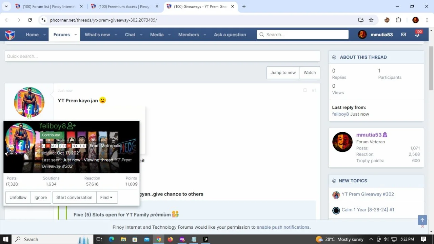Open File Explorer from taskbar

(123, 239)
